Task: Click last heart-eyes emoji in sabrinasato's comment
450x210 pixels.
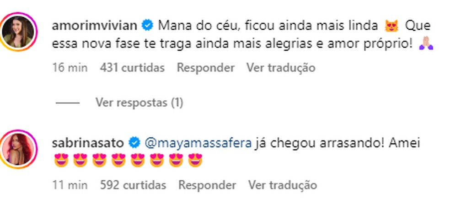Action: [195, 162]
